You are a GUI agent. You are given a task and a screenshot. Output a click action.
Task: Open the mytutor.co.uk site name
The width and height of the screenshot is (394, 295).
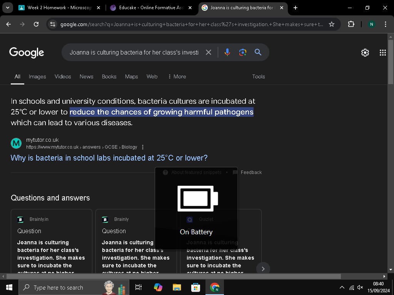coord(42,140)
